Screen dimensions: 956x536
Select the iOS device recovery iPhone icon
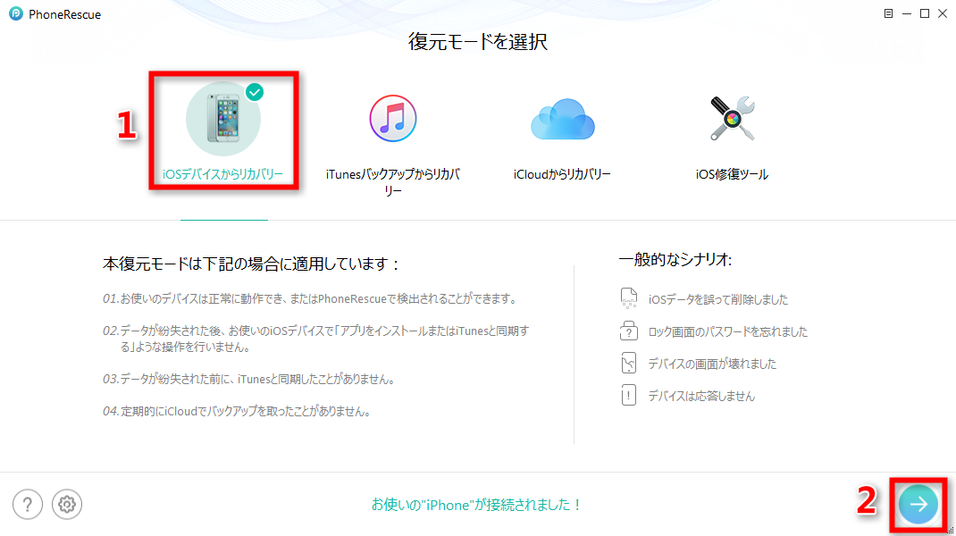(223, 119)
